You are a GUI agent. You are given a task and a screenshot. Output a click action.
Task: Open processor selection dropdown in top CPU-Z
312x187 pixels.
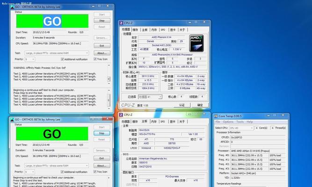tap(150, 97)
